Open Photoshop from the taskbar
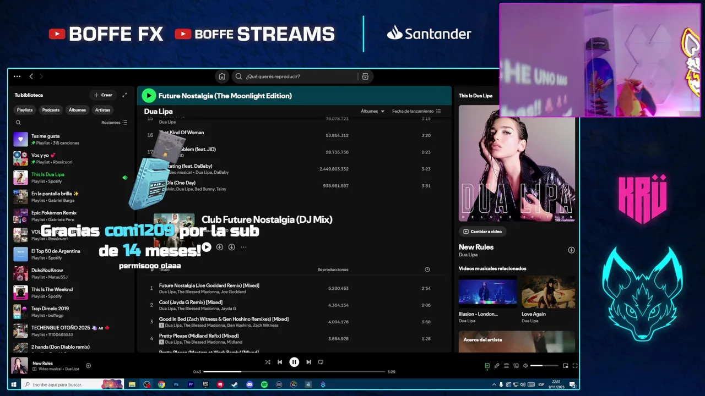 click(176, 384)
